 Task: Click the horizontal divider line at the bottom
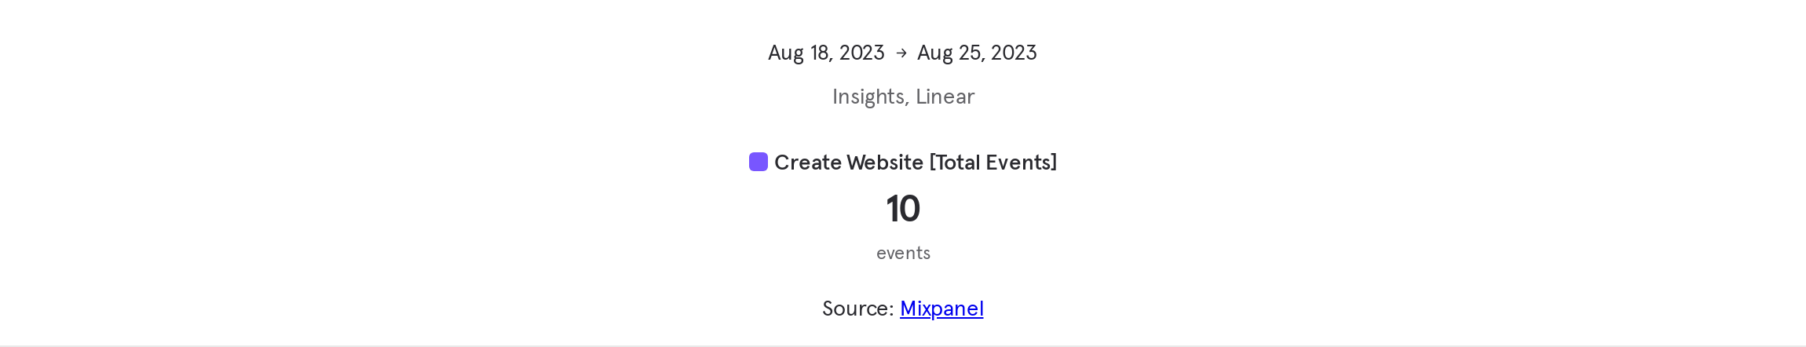click(x=903, y=345)
